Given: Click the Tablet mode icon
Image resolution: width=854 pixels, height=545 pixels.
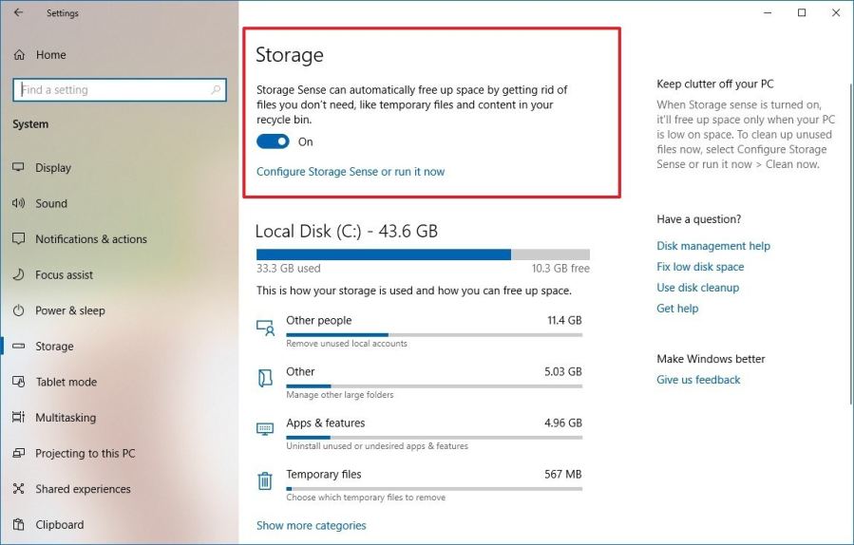Looking at the screenshot, I should (x=18, y=382).
